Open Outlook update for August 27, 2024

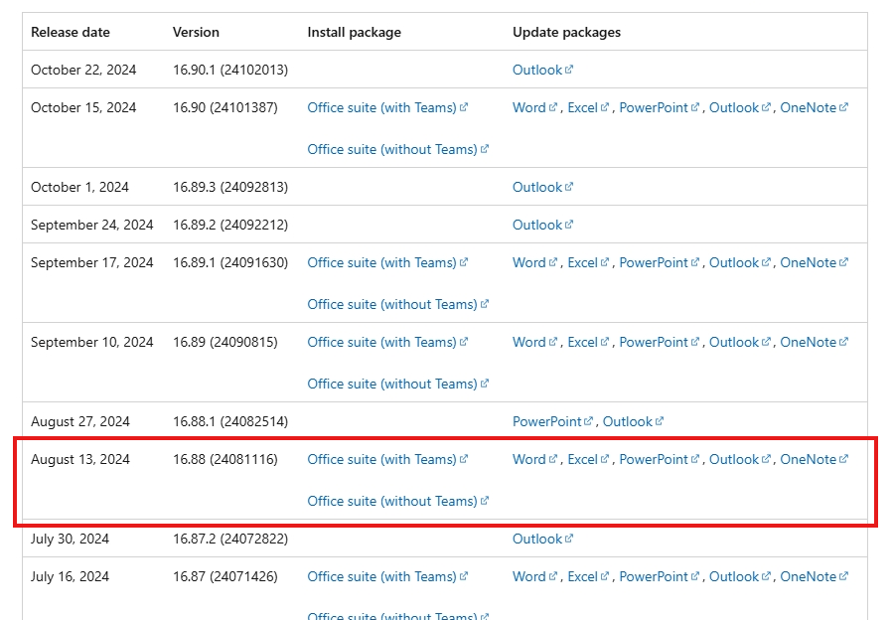click(633, 421)
